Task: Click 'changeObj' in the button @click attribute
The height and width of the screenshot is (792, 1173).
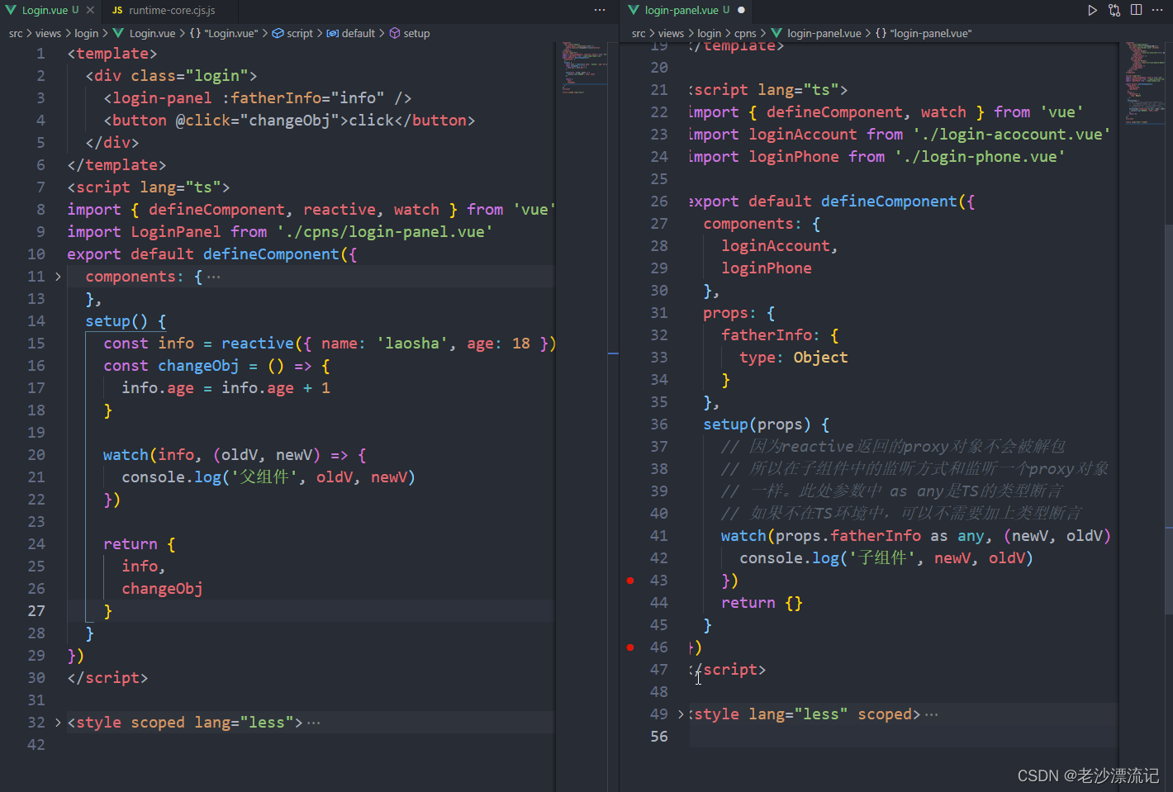Action: [289, 121]
